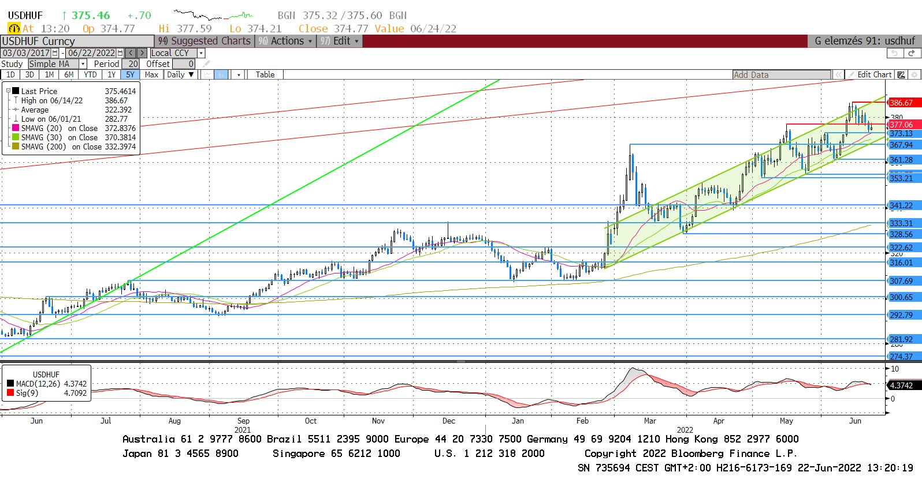This screenshot has height=487, width=922.
Task: Click the end date 06/22/2022 field
Action: pos(91,53)
